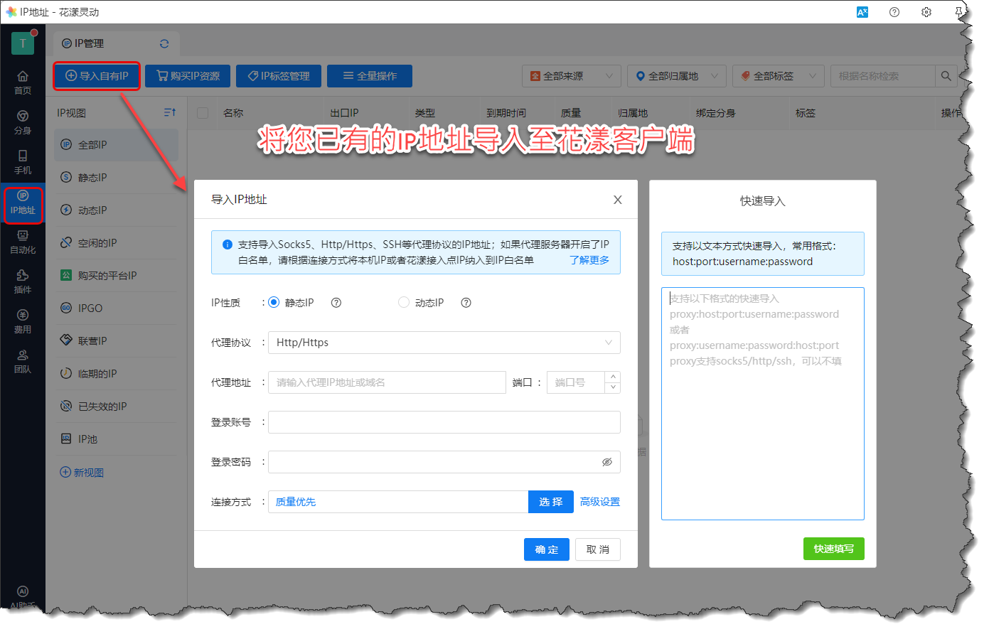Focus the 代理地址 input field
Screen dimensions: 989x634
click(387, 382)
